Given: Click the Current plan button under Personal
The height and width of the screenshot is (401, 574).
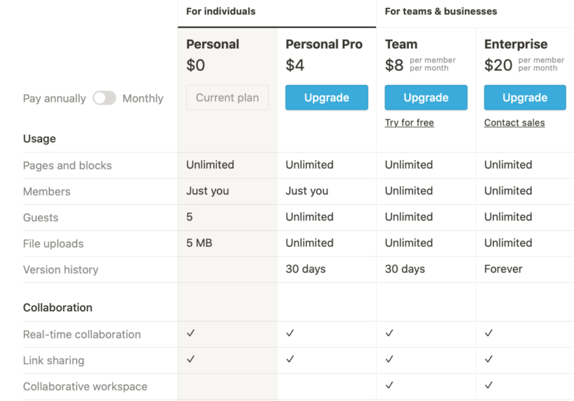Looking at the screenshot, I should tap(228, 98).
